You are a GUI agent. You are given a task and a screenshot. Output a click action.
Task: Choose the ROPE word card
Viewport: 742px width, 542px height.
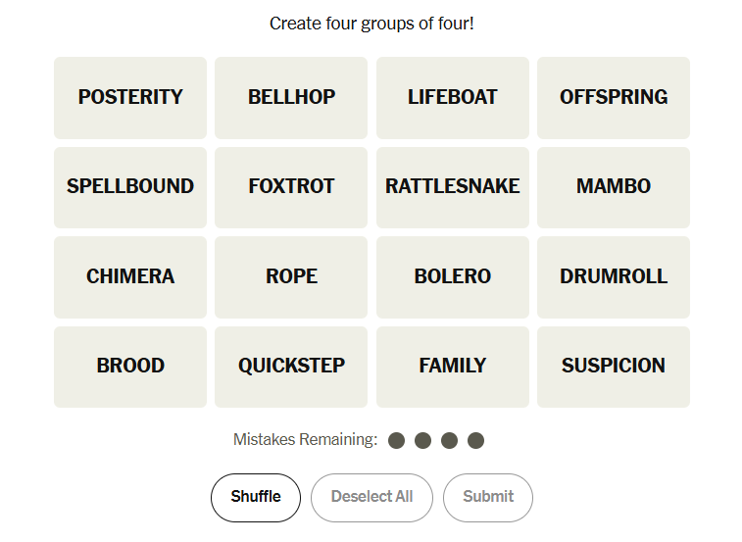point(291,276)
